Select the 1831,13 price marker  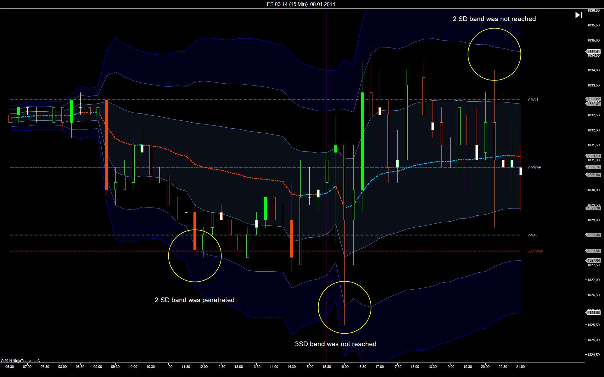593,156
